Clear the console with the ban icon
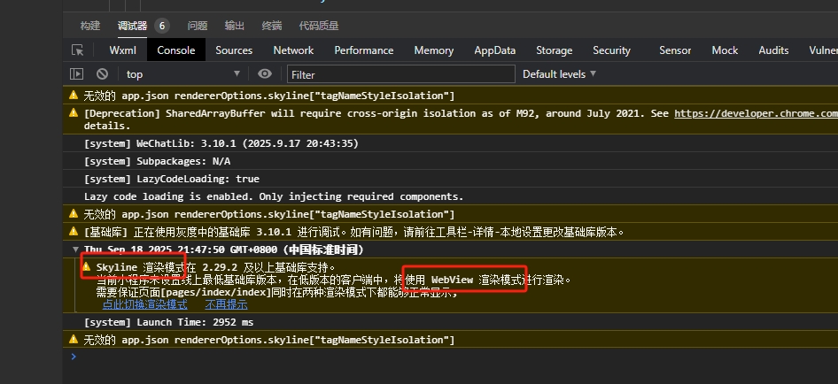 click(x=102, y=74)
